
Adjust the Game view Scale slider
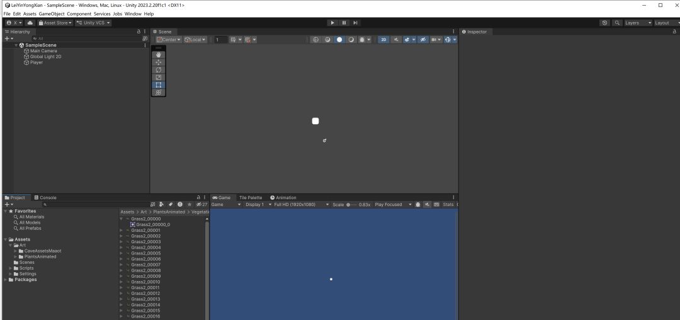(x=352, y=204)
